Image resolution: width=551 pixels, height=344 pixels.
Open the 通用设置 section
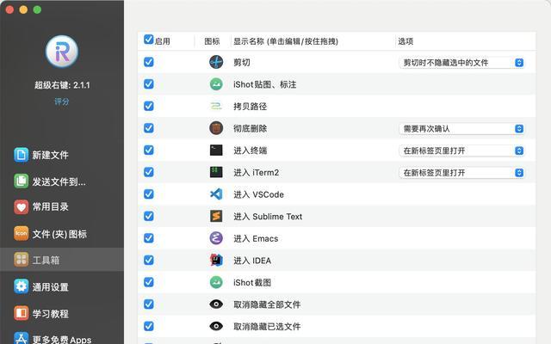pyautogui.click(x=62, y=286)
